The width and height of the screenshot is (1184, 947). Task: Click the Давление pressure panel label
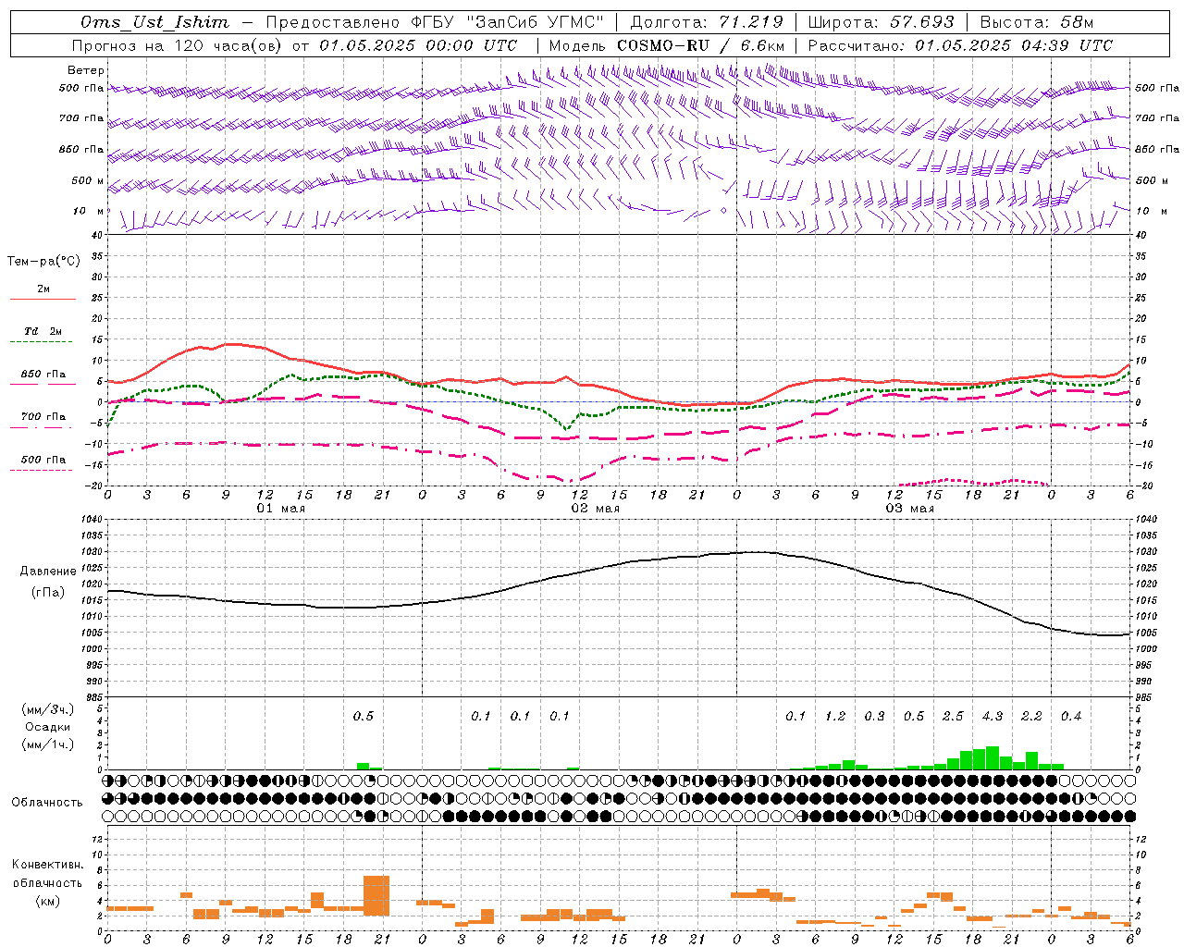tap(49, 572)
